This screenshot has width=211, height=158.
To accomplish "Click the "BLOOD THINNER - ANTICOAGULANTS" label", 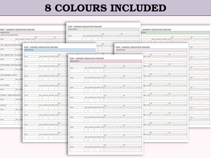I will 11,65.
